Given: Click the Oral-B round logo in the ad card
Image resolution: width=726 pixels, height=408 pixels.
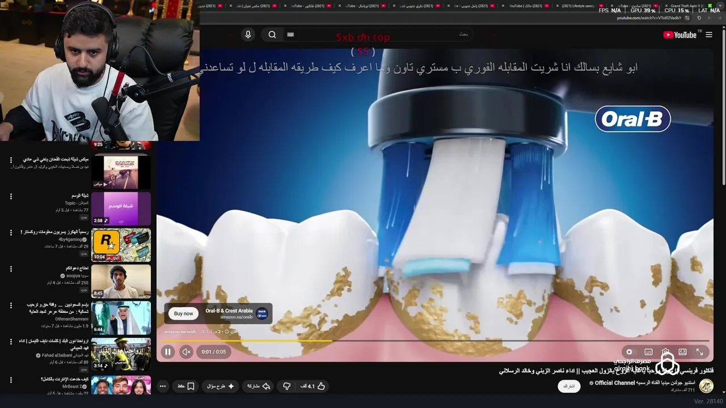Looking at the screenshot, I should [x=262, y=313].
